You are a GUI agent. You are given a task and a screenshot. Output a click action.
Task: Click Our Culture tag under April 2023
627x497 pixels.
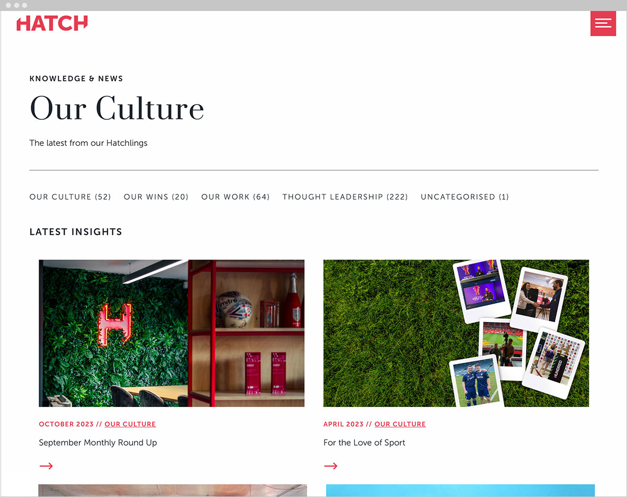click(x=400, y=424)
